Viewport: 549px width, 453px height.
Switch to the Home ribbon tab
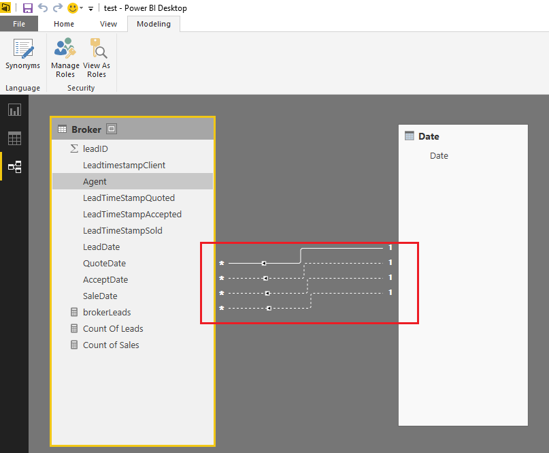click(64, 24)
